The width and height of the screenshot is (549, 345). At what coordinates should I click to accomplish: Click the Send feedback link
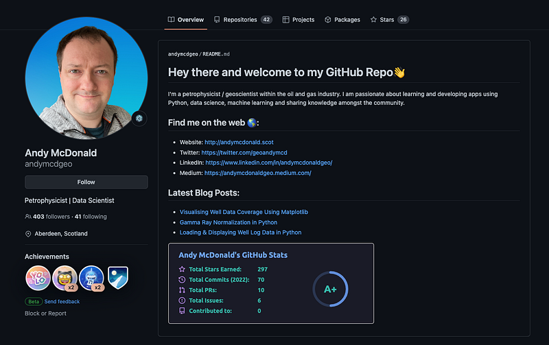[x=62, y=302]
